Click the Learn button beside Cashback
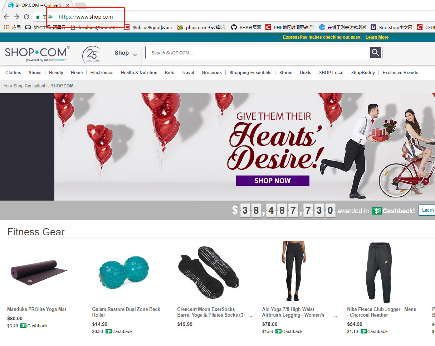 (427, 210)
